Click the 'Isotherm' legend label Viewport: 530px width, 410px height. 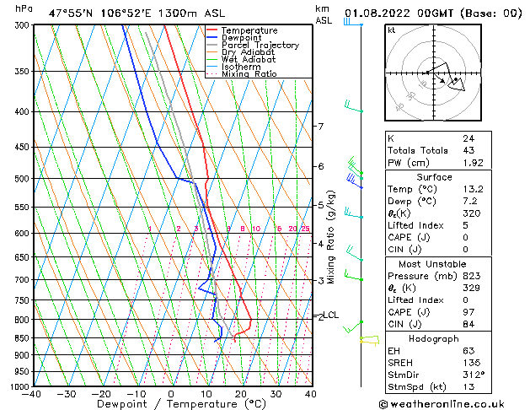(x=241, y=67)
